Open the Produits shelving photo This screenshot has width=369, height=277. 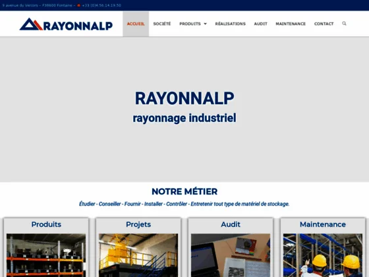(46, 255)
